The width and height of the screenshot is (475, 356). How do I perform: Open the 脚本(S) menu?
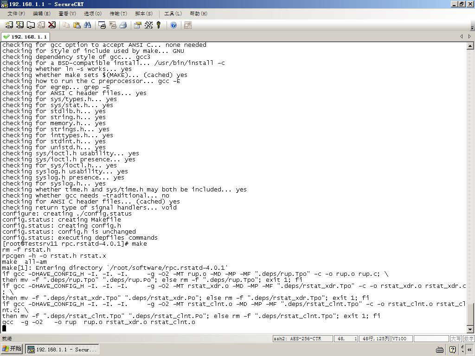144,13
